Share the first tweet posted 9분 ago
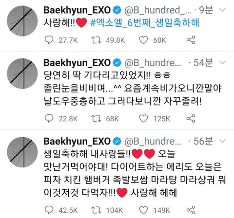234x218 pixels. (191, 40)
